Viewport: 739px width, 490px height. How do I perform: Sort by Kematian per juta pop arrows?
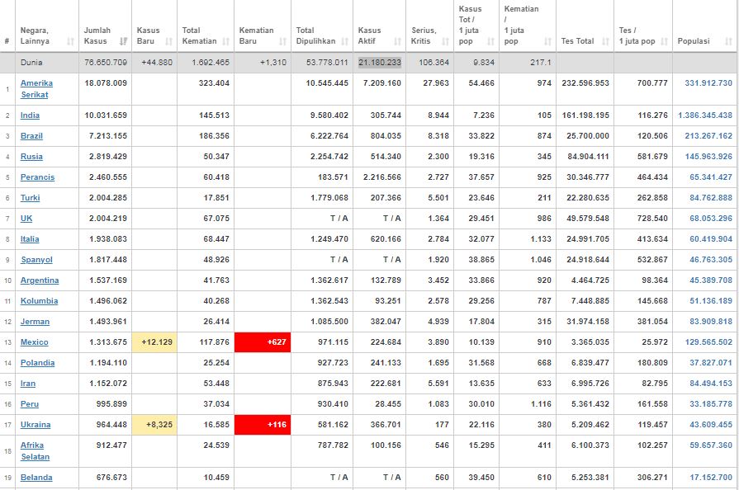pos(547,41)
